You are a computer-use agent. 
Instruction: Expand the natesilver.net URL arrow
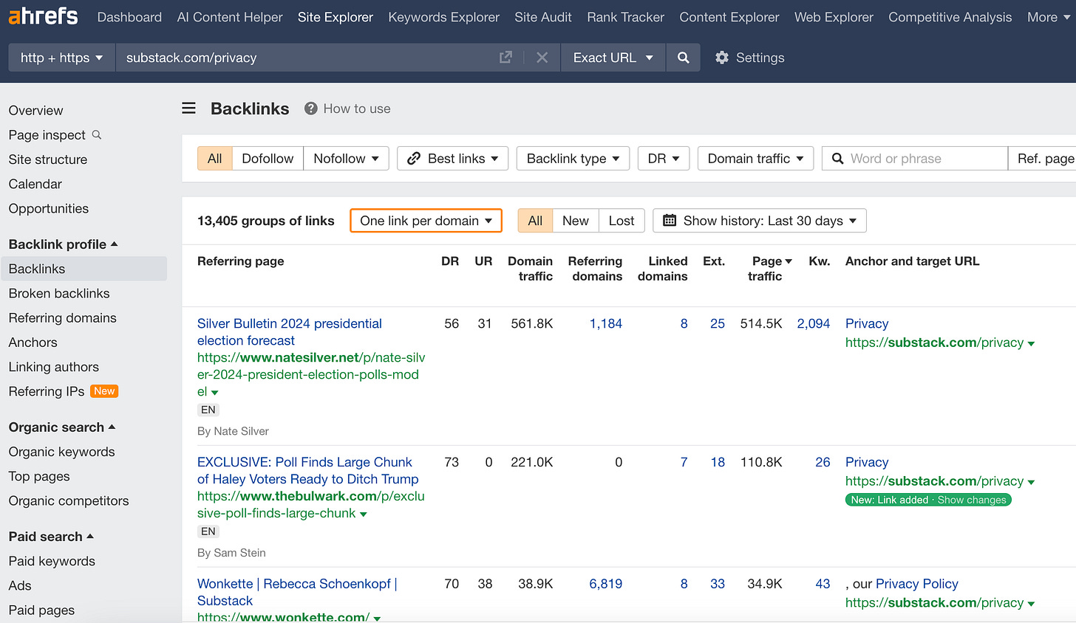click(x=215, y=393)
